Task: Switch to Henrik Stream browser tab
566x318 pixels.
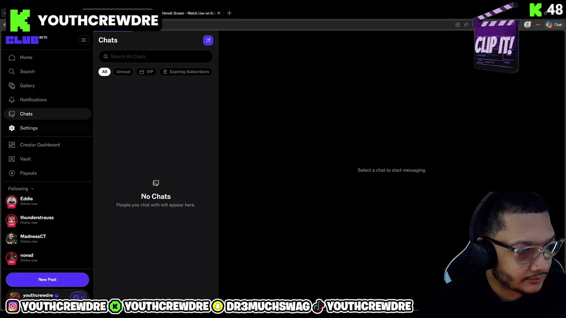Action: pyautogui.click(x=188, y=13)
